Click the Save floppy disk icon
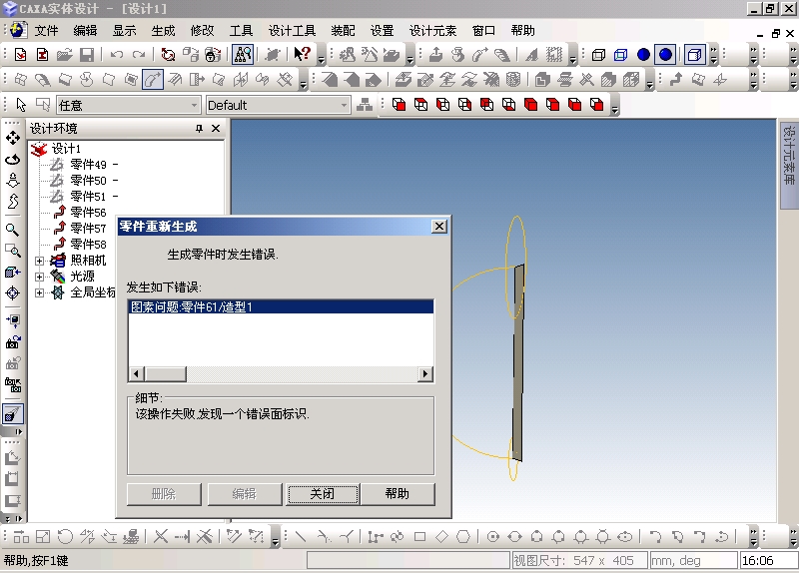 (87, 55)
